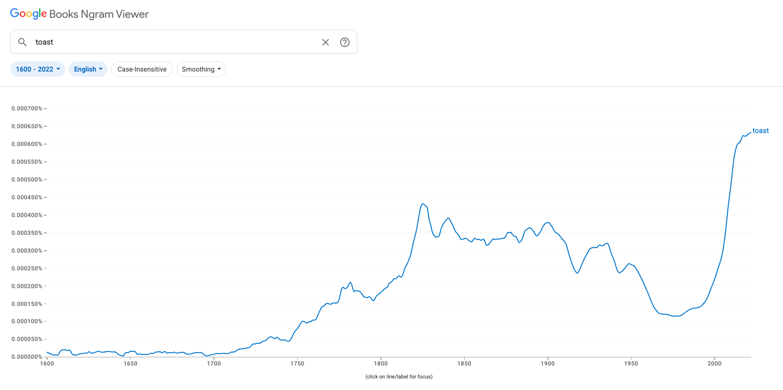Open the 1600 - 2022 year range dropdown

[x=38, y=69]
